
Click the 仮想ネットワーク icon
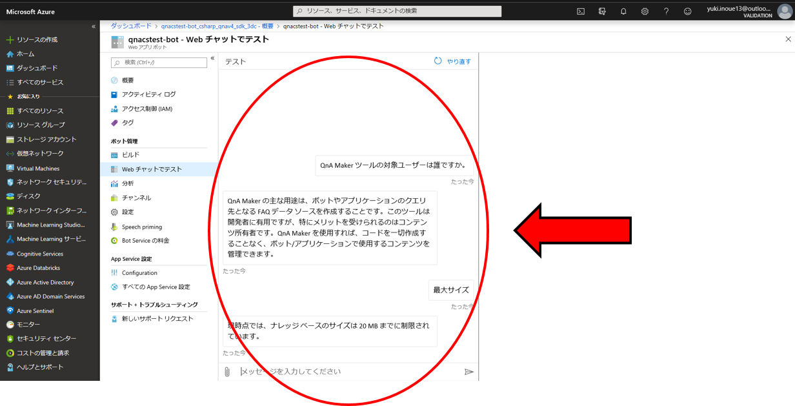(10, 154)
